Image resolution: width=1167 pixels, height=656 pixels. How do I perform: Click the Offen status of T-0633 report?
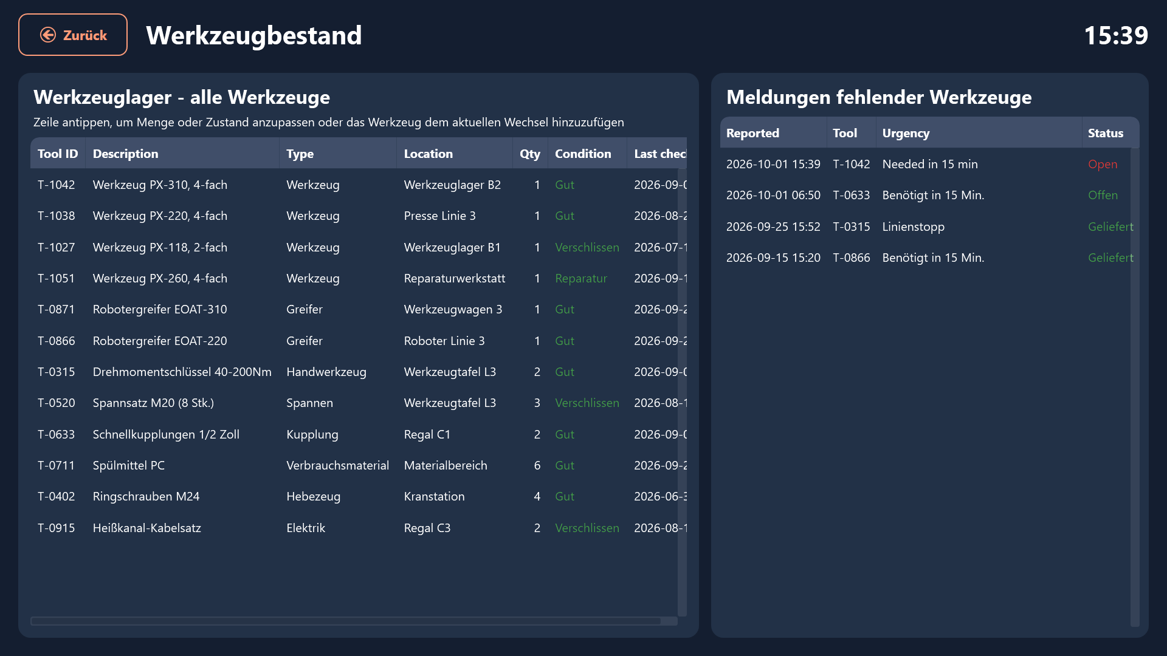(1103, 195)
